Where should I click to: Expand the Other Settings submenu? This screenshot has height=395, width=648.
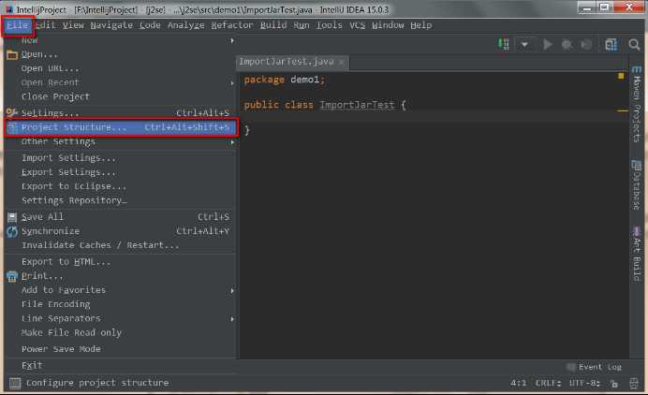point(121,141)
